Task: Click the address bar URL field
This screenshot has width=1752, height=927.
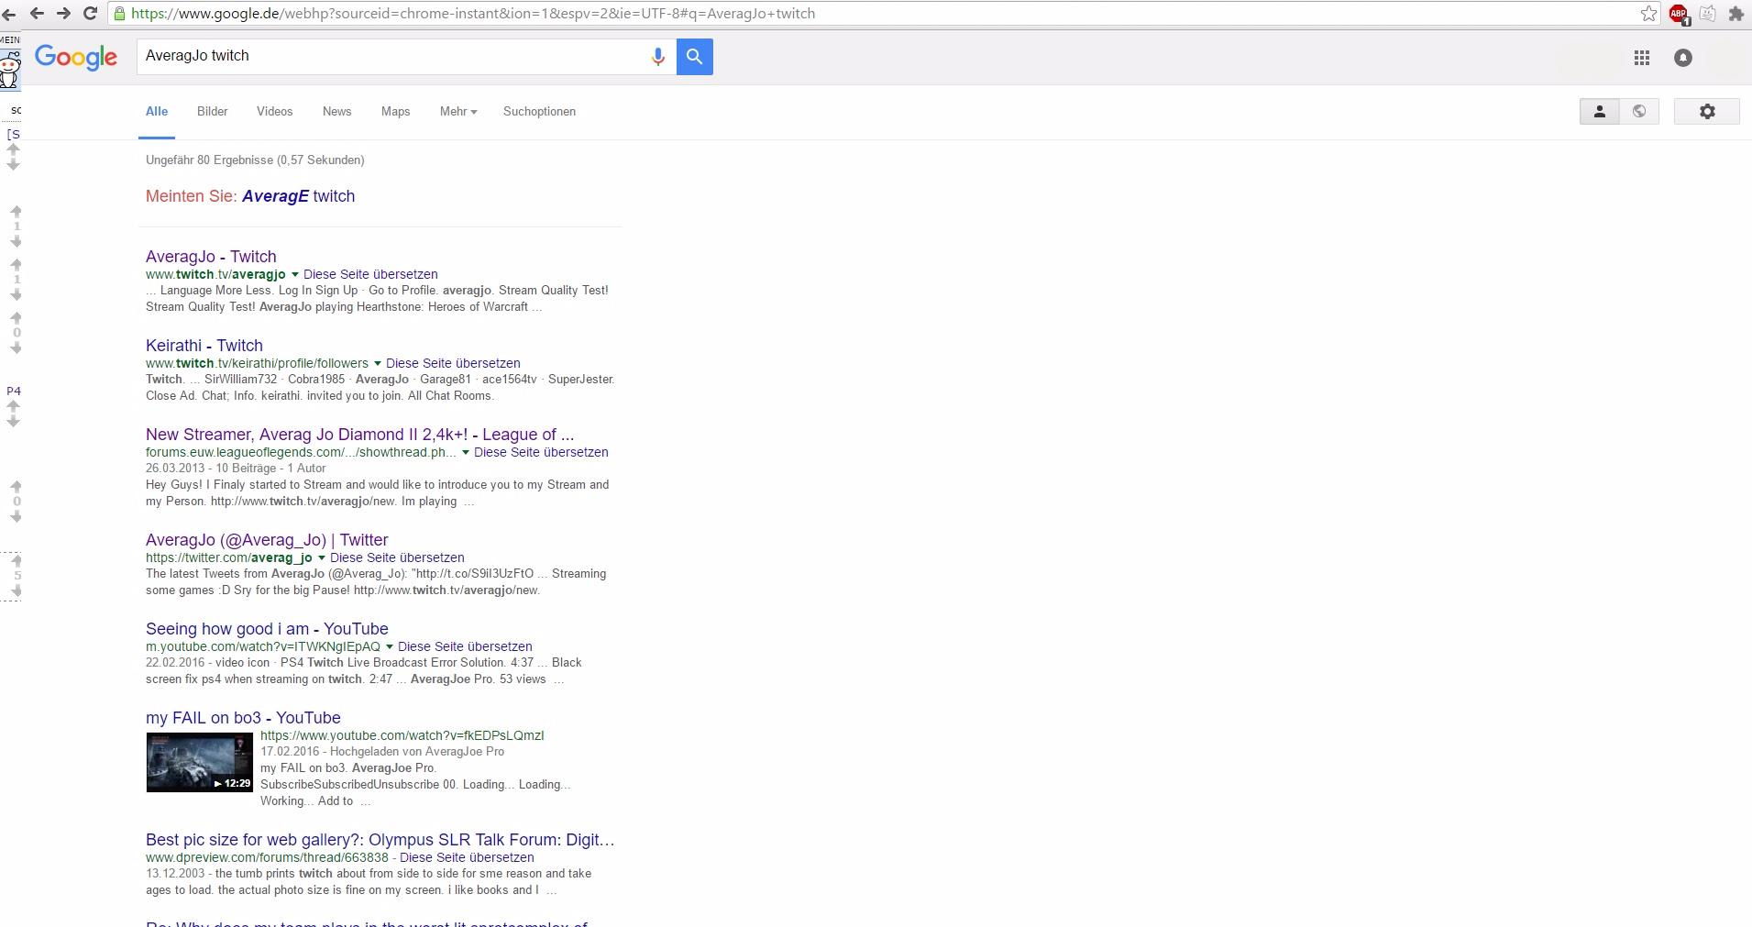Action: (x=880, y=14)
